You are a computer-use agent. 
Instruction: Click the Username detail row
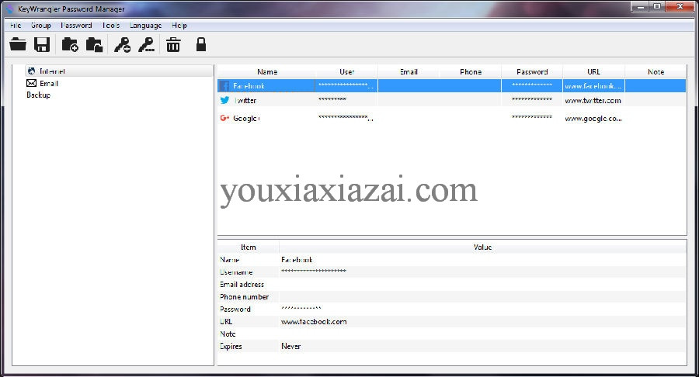[451, 272]
